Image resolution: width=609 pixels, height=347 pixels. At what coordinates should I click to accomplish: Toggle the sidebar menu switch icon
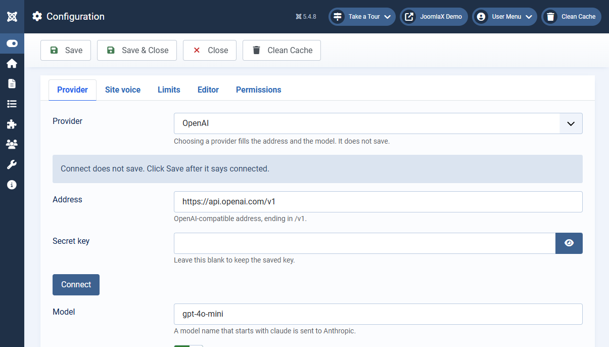click(x=12, y=44)
